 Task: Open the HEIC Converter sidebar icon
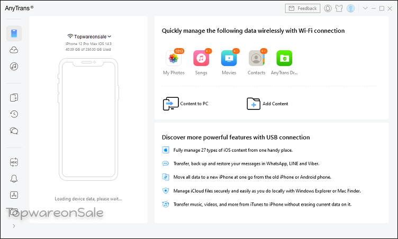pos(14,162)
